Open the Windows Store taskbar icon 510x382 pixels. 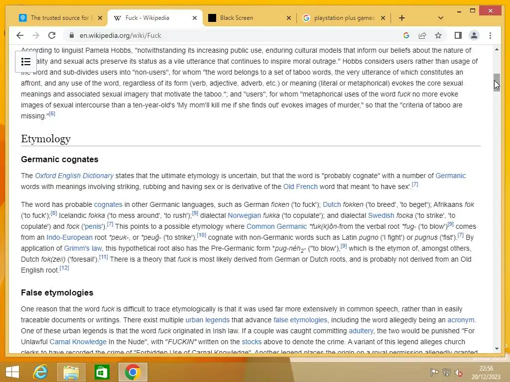[x=102, y=372]
